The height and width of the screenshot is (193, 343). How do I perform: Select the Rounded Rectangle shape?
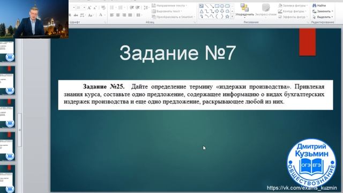click(227, 6)
